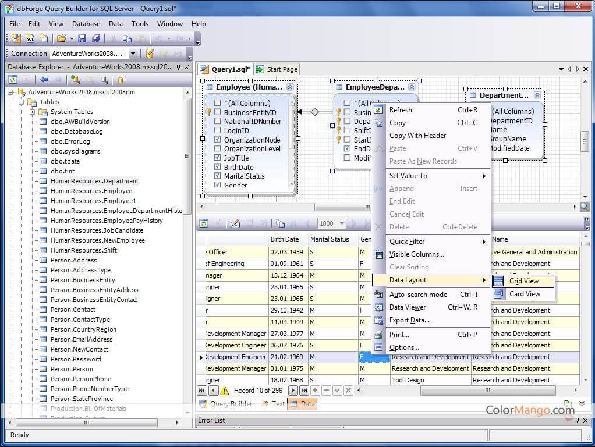Click refresh data icon in data grid toolbar
Image resolution: width=595 pixels, height=447 pixels.
pos(204,223)
